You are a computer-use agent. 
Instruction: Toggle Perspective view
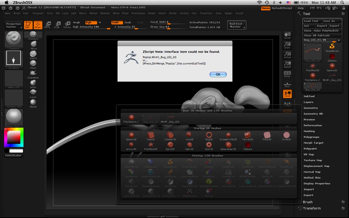(x=287, y=74)
